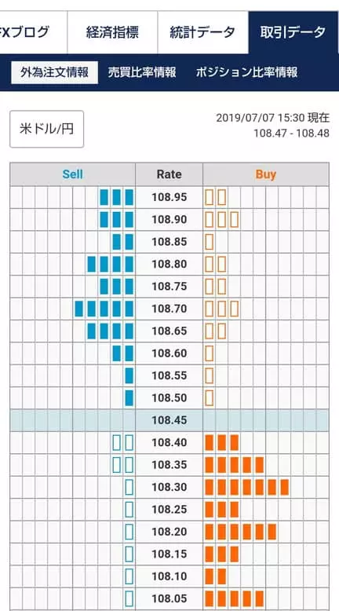Click the 108.30 rate cell
339x611 pixels.
tap(169, 487)
